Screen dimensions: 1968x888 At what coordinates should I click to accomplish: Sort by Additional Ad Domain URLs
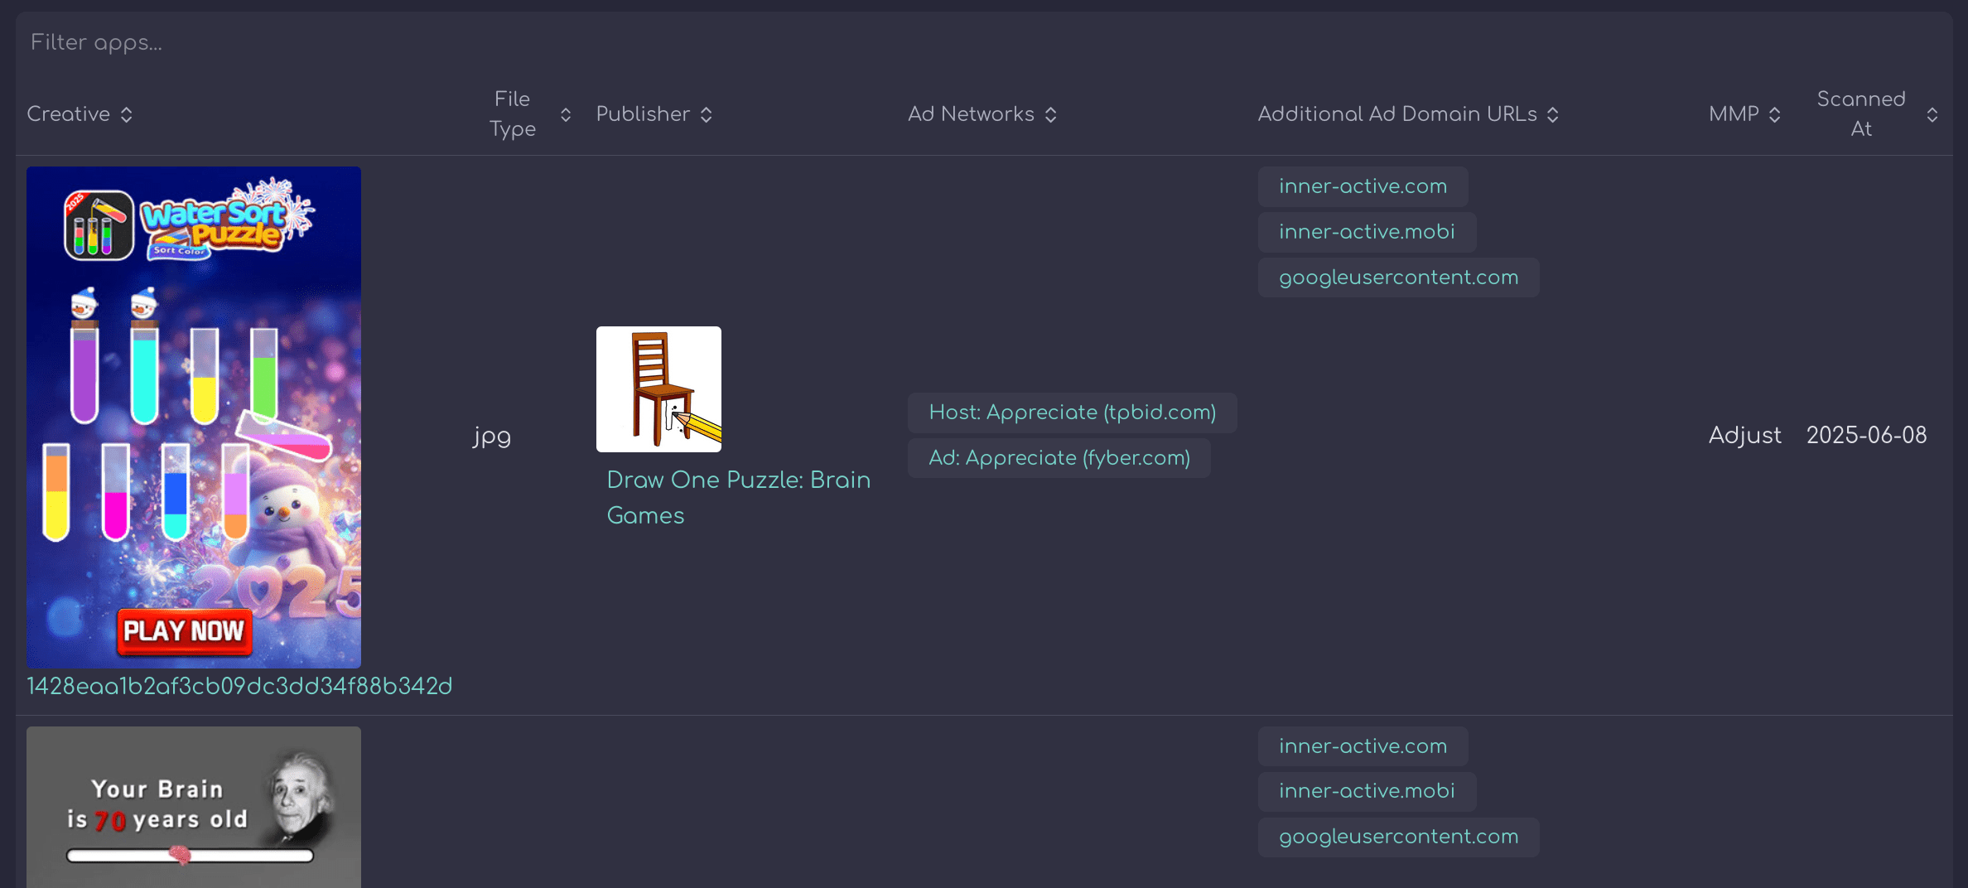coord(1553,114)
